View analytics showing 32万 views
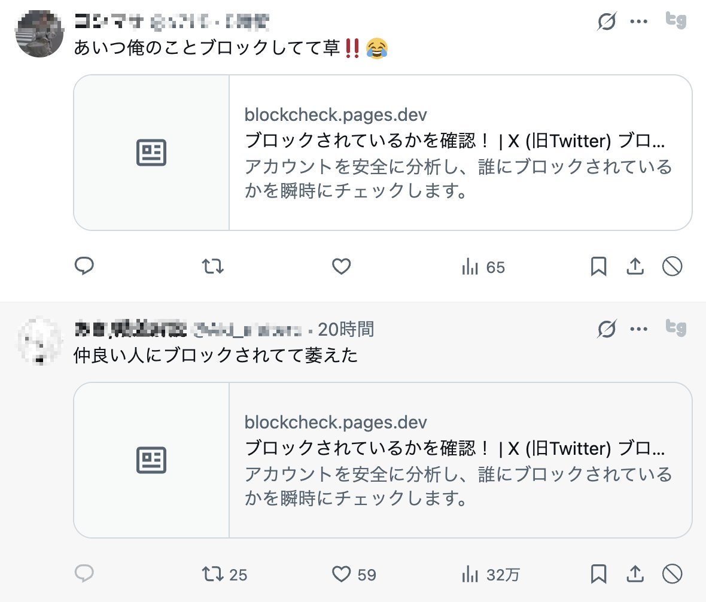 [x=491, y=575]
